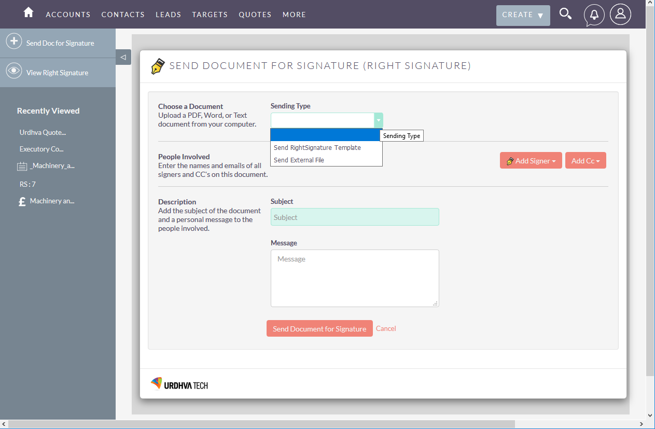Open the user profile icon
Screen dimensions: 655x429
click(620, 15)
